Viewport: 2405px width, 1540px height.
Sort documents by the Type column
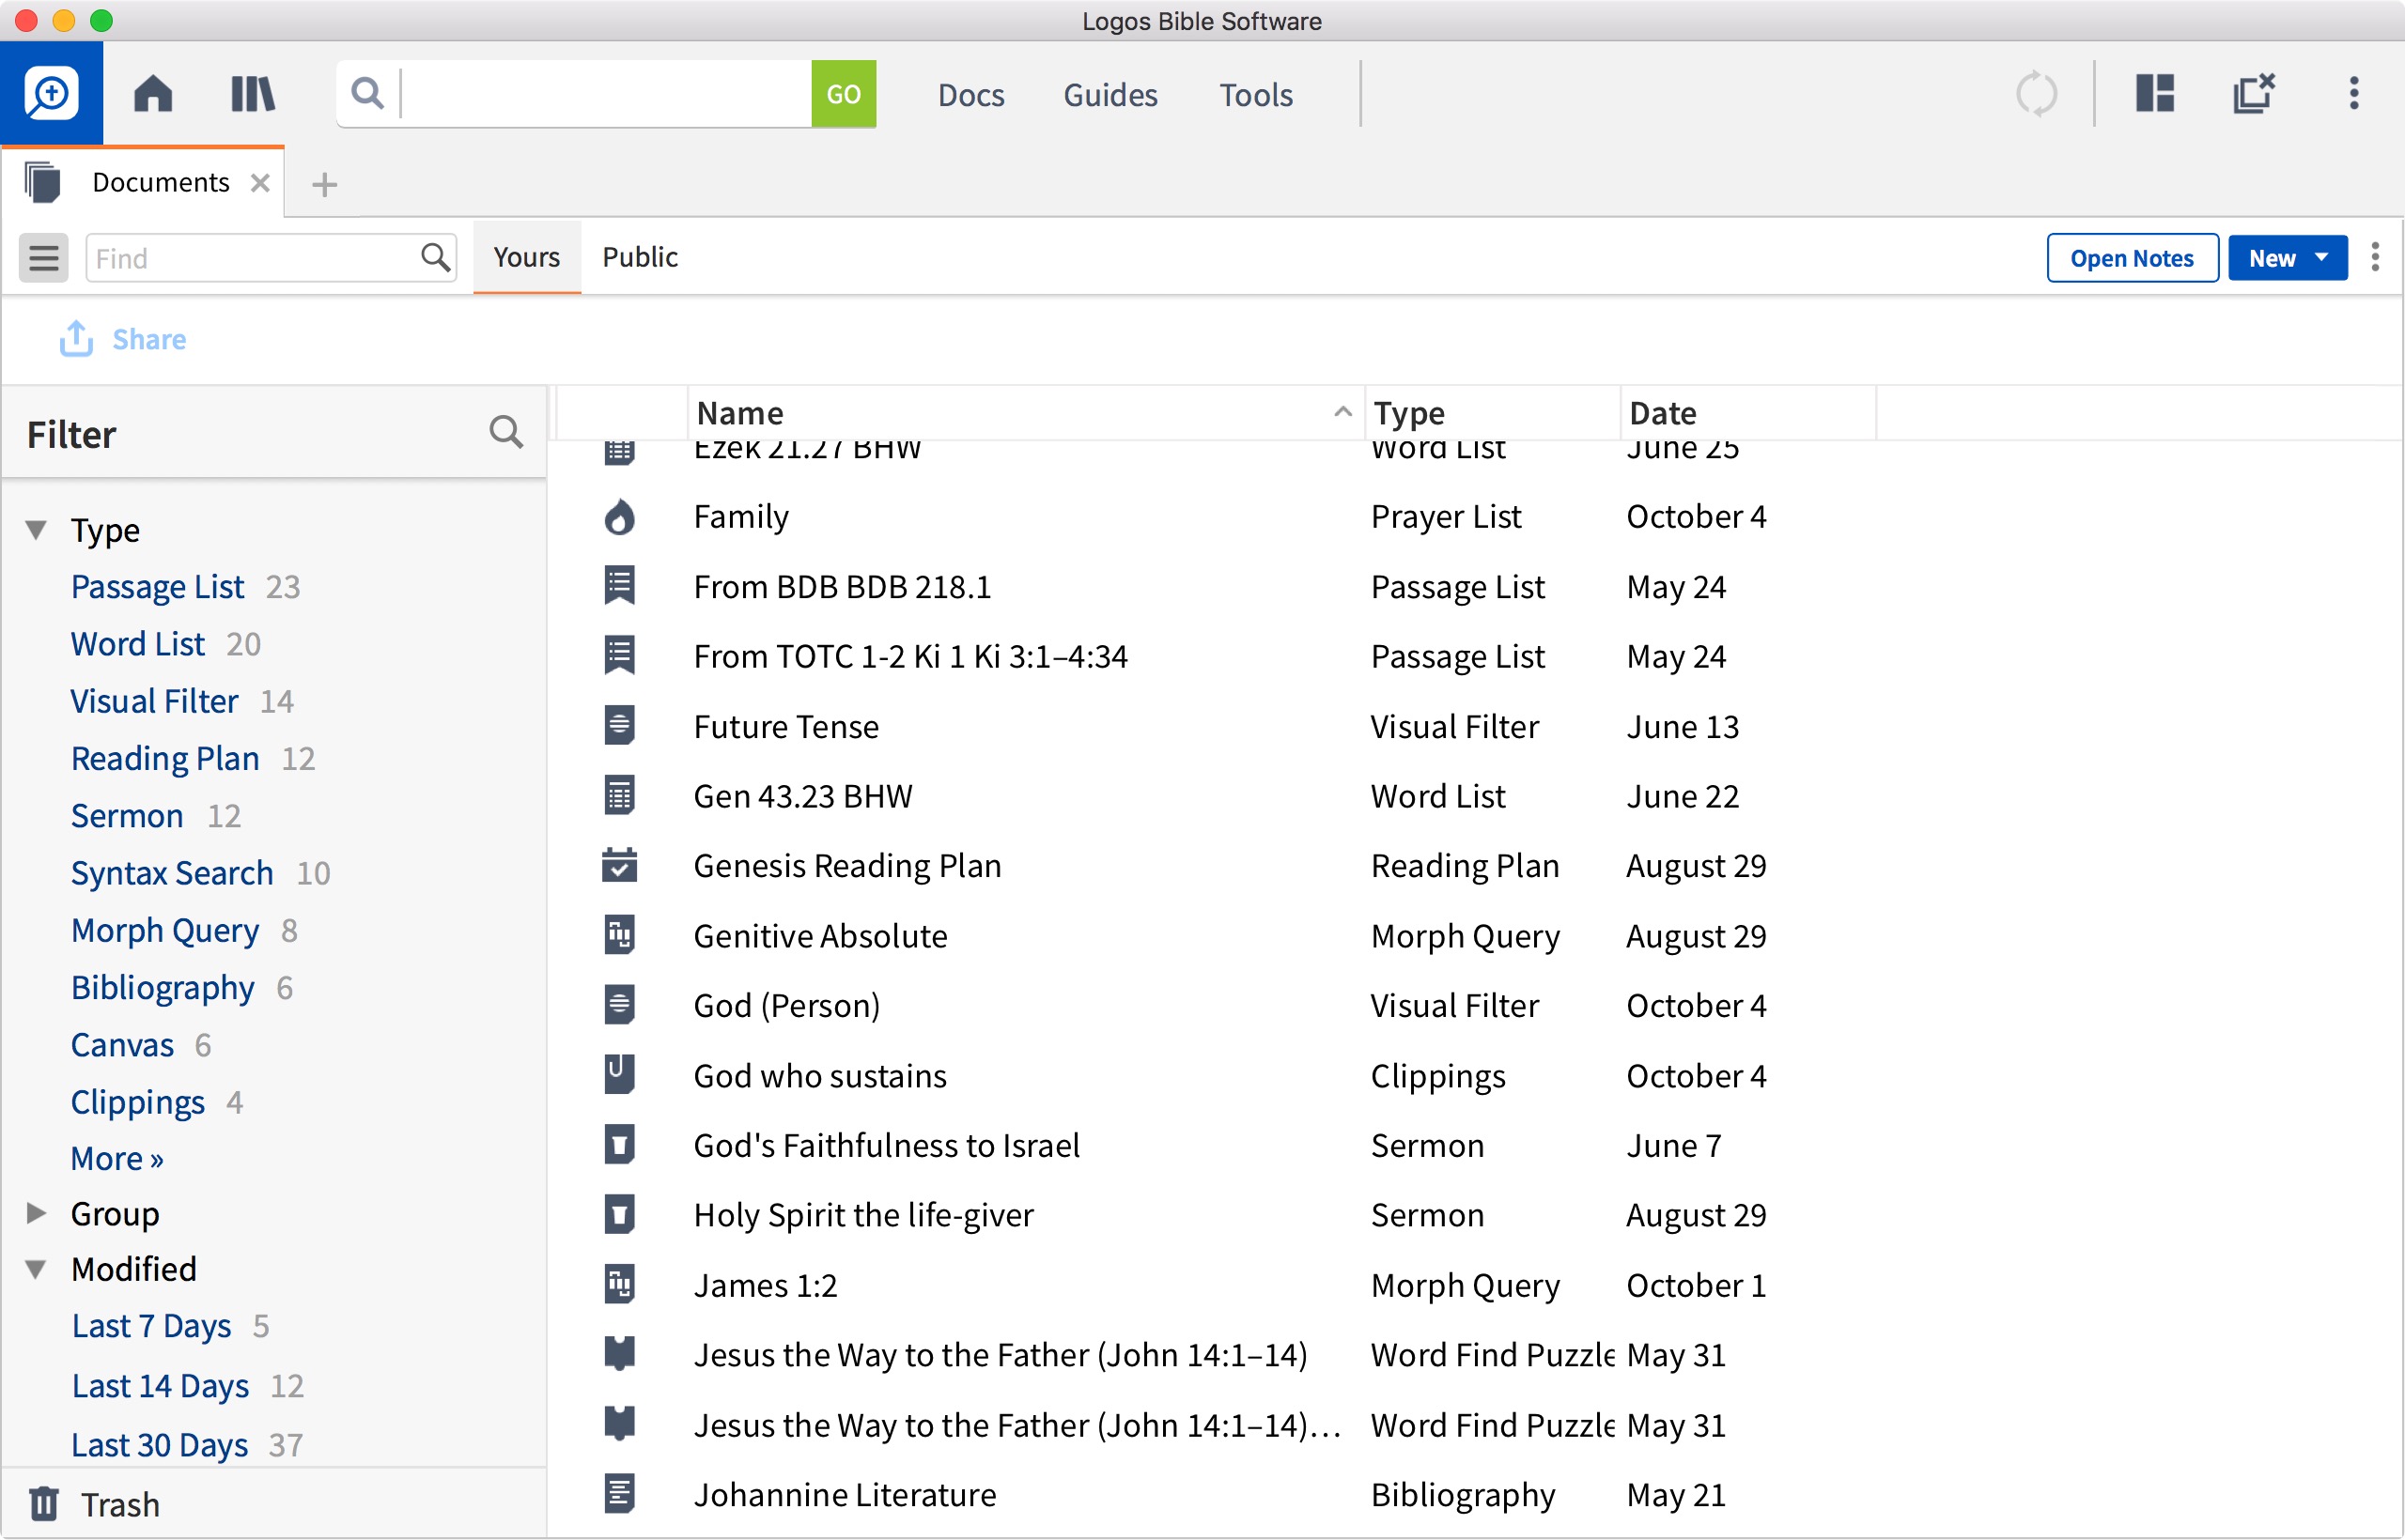[1492, 413]
